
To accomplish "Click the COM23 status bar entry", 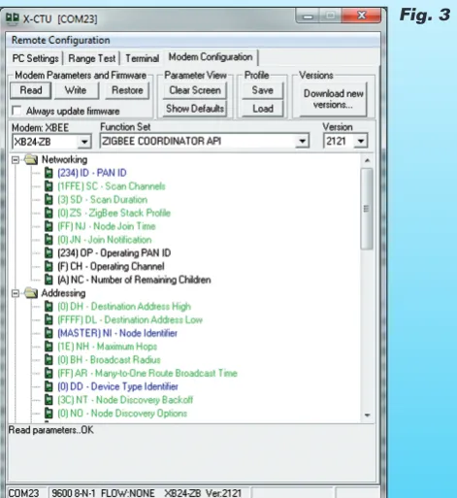I will [24, 493].
